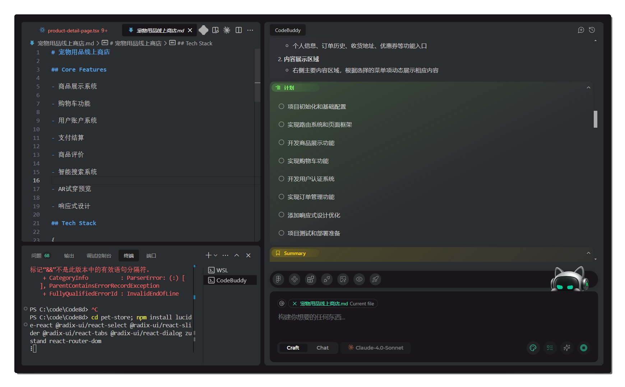Open the new terminal profile dropdown arrow

216,255
